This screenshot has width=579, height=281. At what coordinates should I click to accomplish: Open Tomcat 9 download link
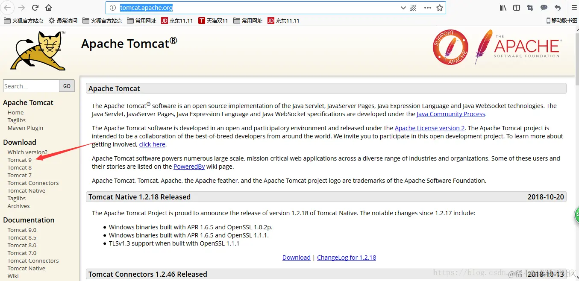[x=20, y=160]
